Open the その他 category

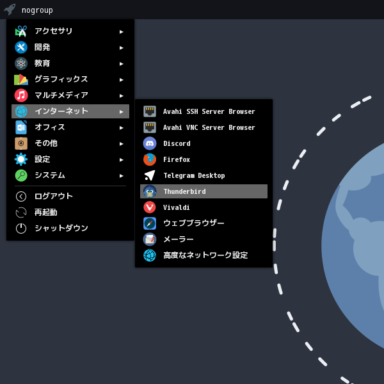coord(70,143)
